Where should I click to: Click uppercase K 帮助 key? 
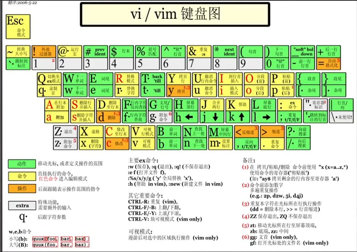point(238,105)
